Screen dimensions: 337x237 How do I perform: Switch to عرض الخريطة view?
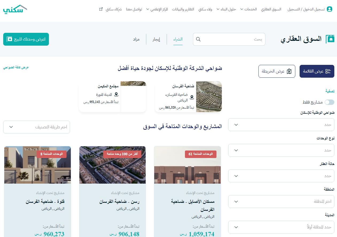[277, 71]
